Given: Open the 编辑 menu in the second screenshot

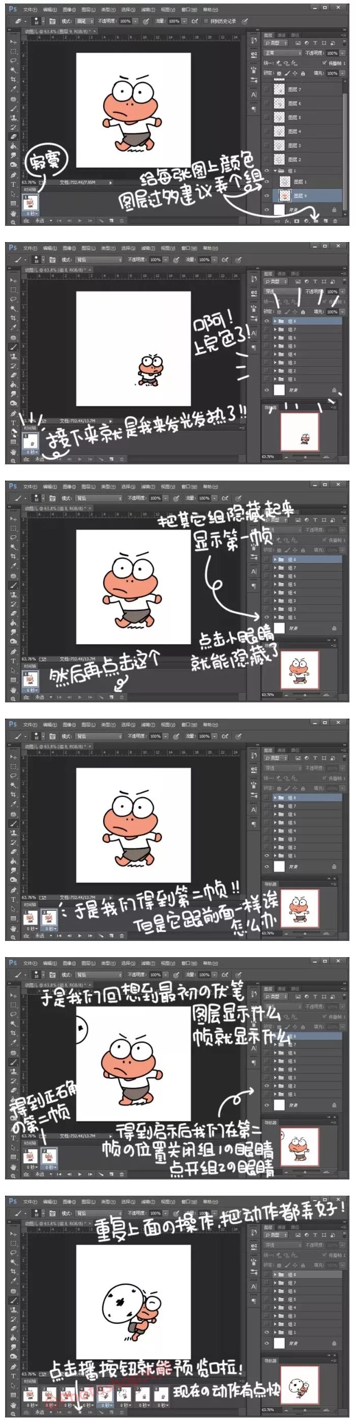Looking at the screenshot, I should [x=50, y=248].
